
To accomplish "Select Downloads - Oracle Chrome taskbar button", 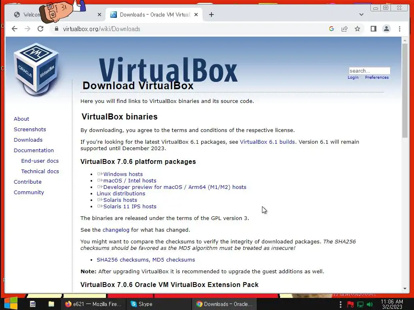I will [x=224, y=304].
